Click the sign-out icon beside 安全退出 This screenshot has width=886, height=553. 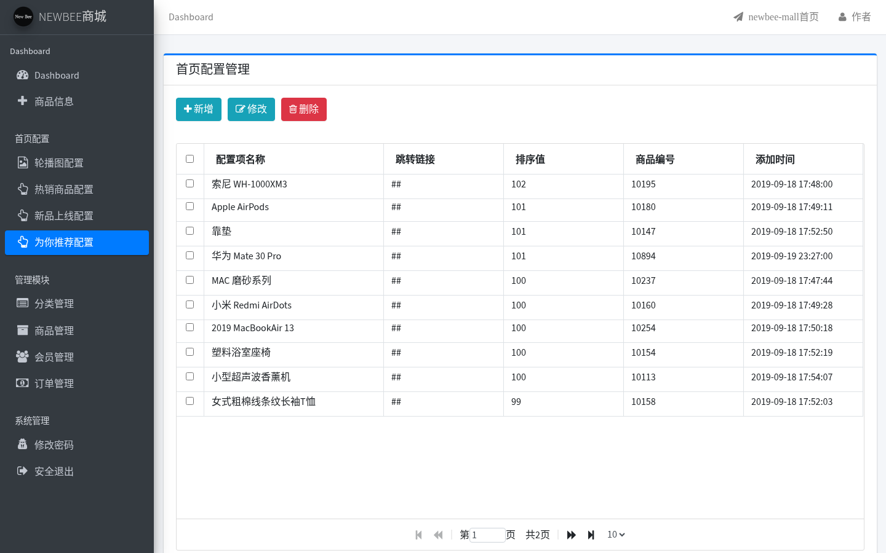pos(23,471)
